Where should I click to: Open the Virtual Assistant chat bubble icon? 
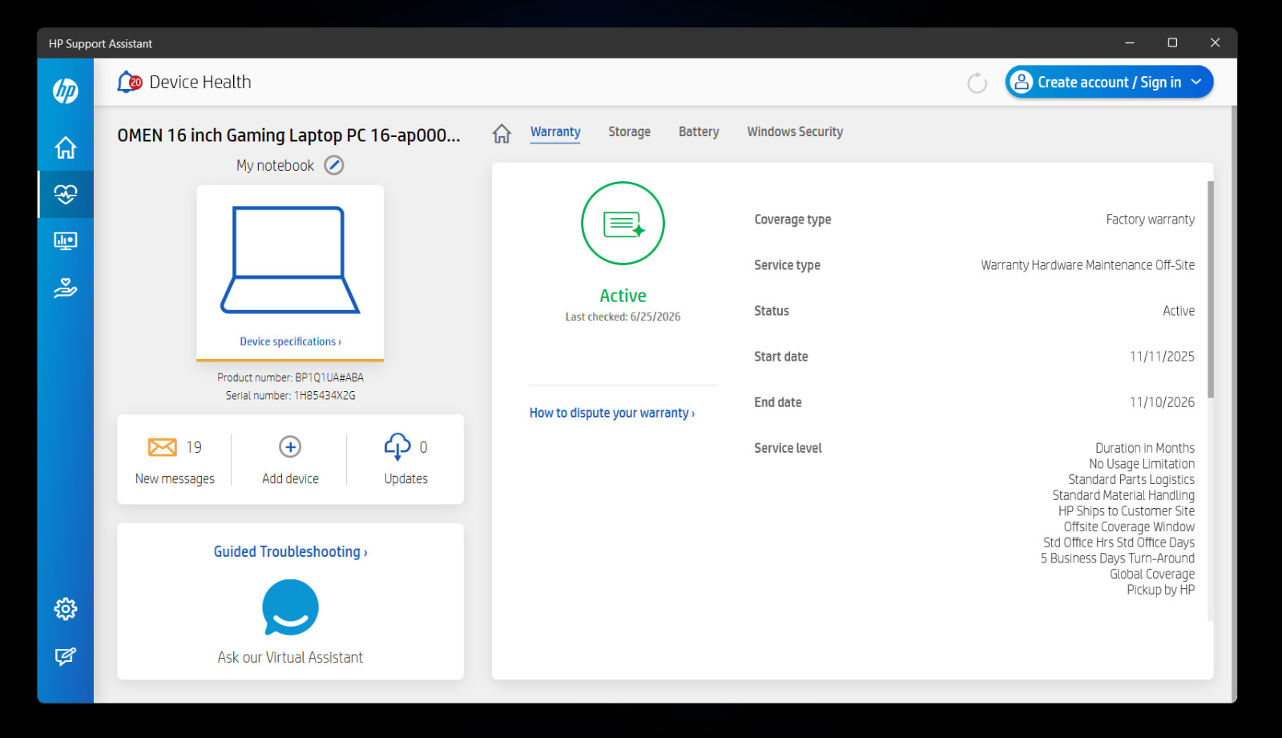[290, 608]
